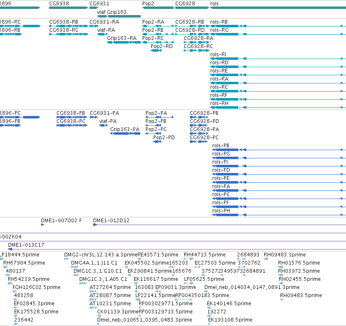346x326 pixels.
Task: Select the RH02455.5prime EST label
Action: 300,279
